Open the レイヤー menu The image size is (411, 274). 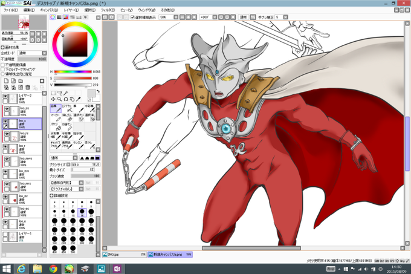[x=71, y=10]
